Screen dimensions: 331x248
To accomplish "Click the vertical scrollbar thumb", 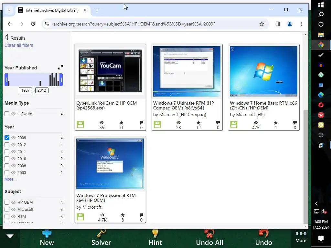I will [x=305, y=167].
